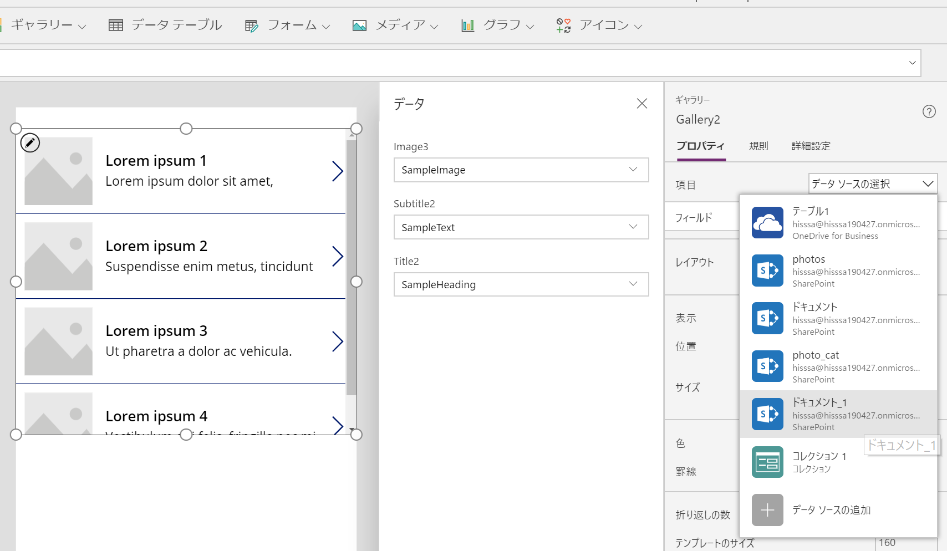Click the 'Suspendisse enim metus, tincidunt' subtitle

click(x=209, y=267)
